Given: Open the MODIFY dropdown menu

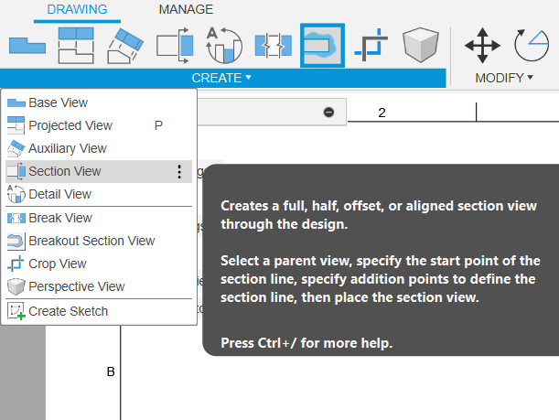Looking at the screenshot, I should 504,78.
